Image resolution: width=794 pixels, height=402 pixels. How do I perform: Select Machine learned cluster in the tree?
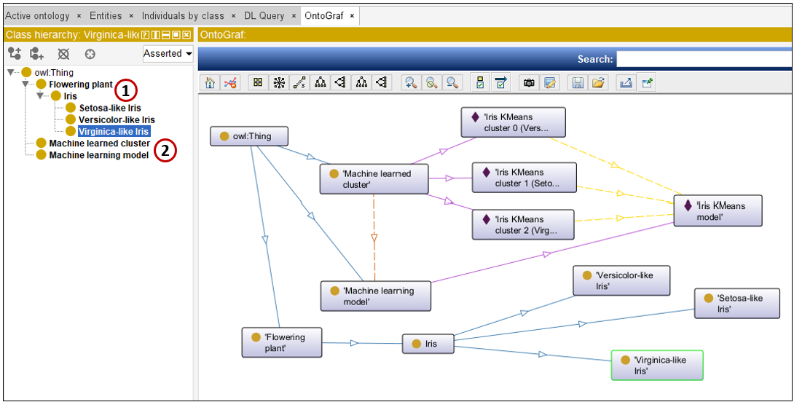pos(99,143)
